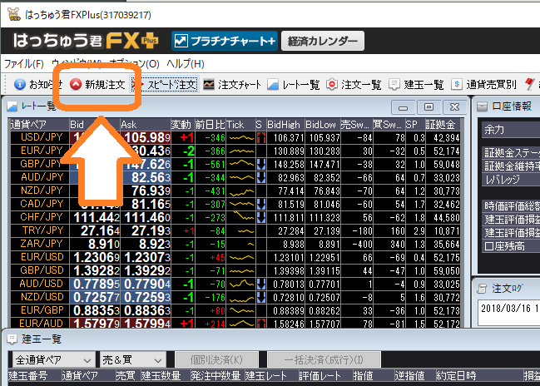Image resolution: width=540 pixels, height=386 pixels.
Task: Click 建玉番号 column header in positions table
Action: point(34,376)
